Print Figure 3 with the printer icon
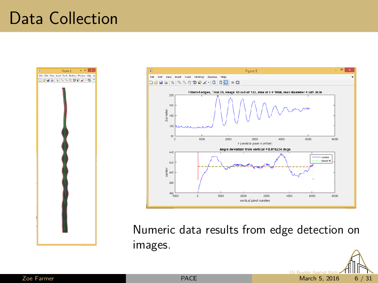Image resolution: width=378 pixels, height=283 pixels. 165,82
